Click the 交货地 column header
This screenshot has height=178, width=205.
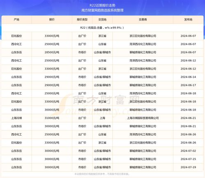coord(102,20)
